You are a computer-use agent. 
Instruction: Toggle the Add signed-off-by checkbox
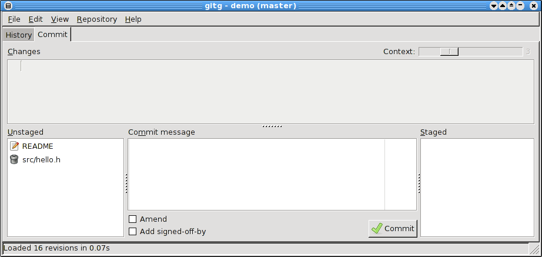pyautogui.click(x=132, y=231)
